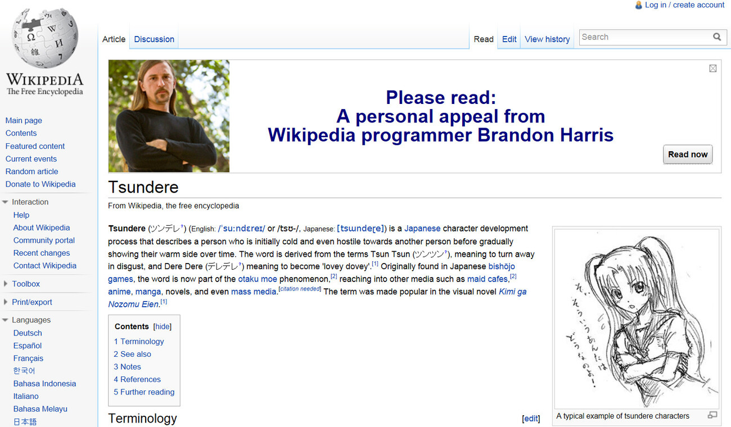Open Current events link
The height and width of the screenshot is (427, 731).
31,159
